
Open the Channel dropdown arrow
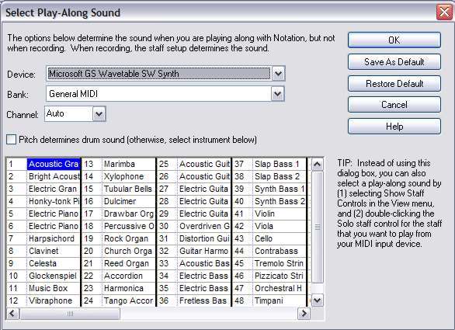99,114
